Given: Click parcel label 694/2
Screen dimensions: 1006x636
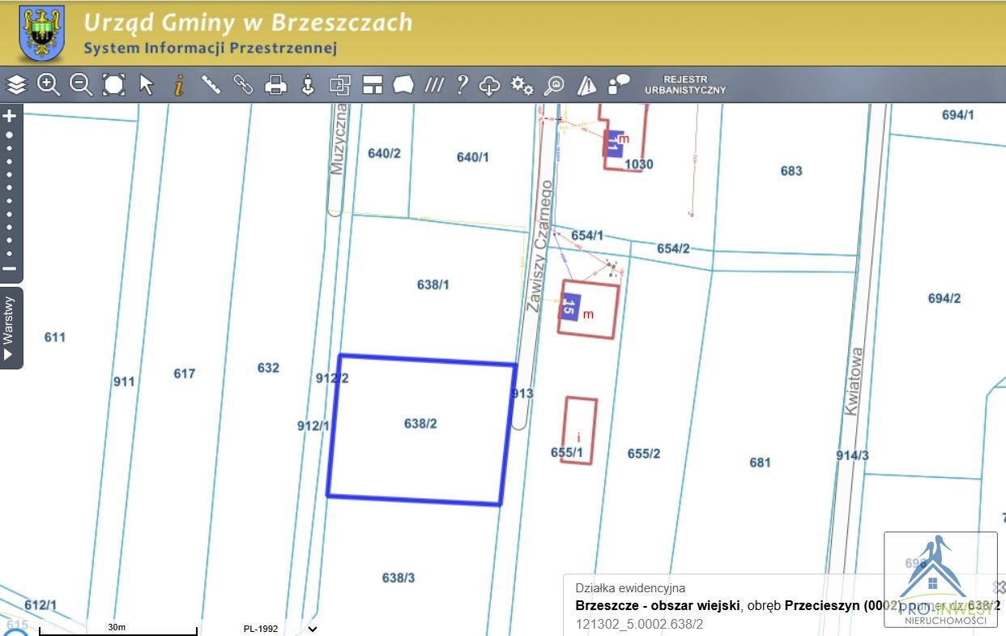Looking at the screenshot, I should coord(944,298).
